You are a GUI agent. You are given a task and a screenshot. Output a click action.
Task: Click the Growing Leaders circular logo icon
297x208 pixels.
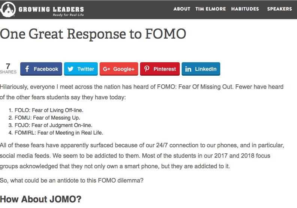point(8,9)
